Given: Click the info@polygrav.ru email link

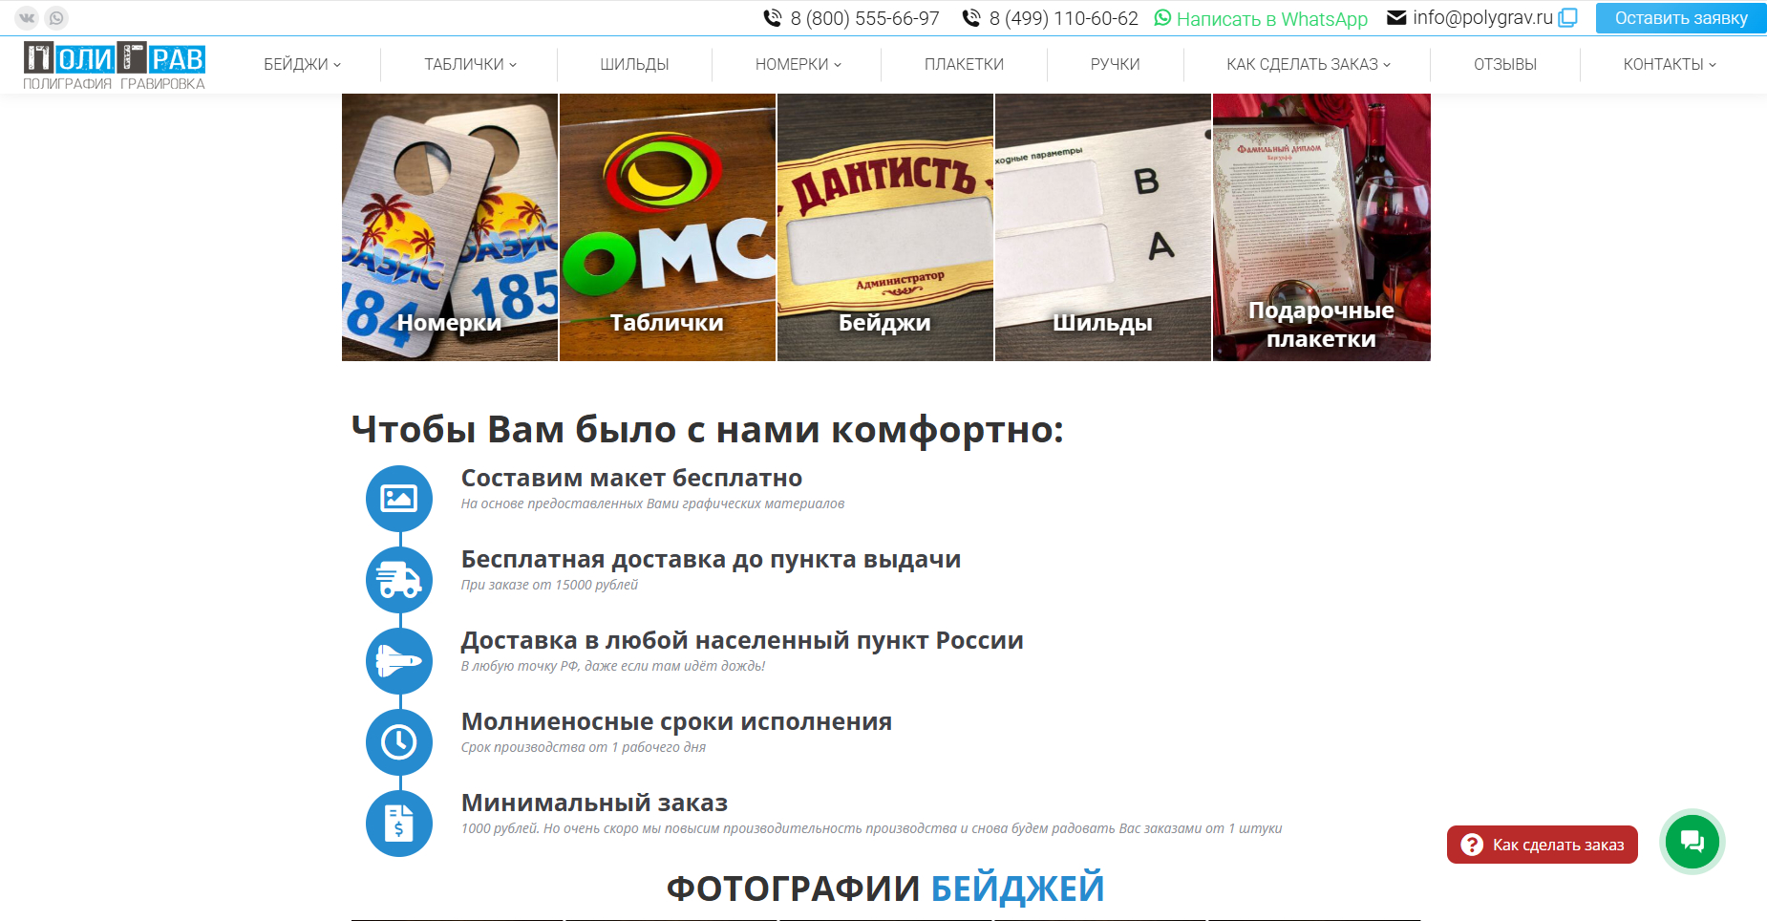Looking at the screenshot, I should click(x=1483, y=17).
